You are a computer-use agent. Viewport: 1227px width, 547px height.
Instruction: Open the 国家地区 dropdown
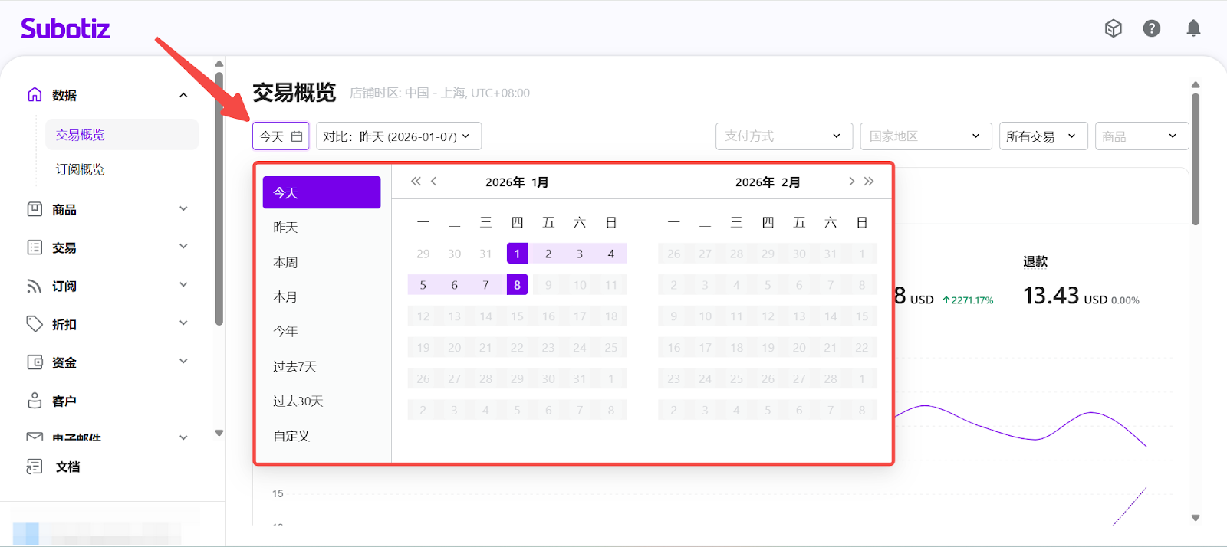pyautogui.click(x=925, y=136)
